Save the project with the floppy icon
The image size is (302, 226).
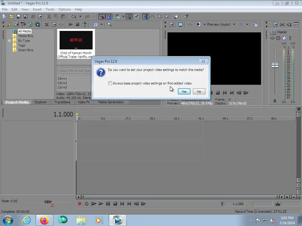pos(19,16)
